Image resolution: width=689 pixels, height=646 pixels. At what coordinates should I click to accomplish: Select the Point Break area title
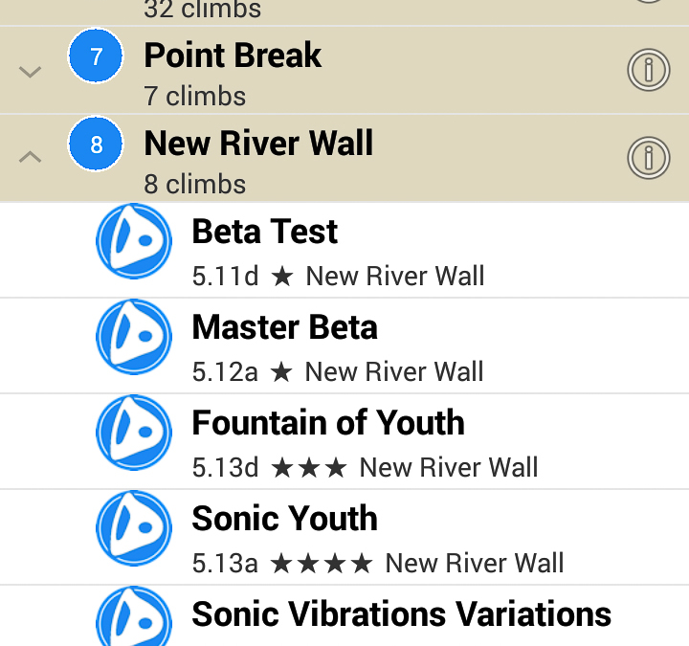tap(233, 56)
